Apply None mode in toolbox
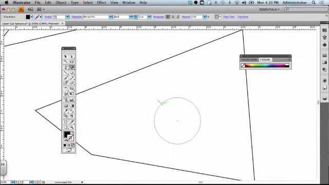The height and width of the screenshot is (185, 329). tap(72, 145)
